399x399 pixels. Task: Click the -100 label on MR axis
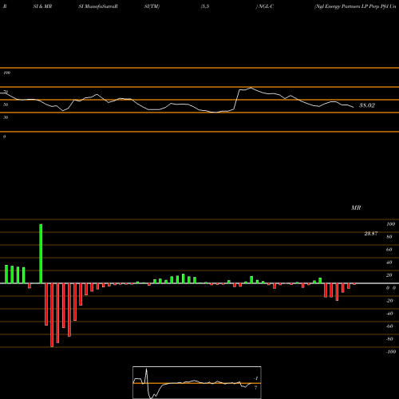[x=391, y=352]
